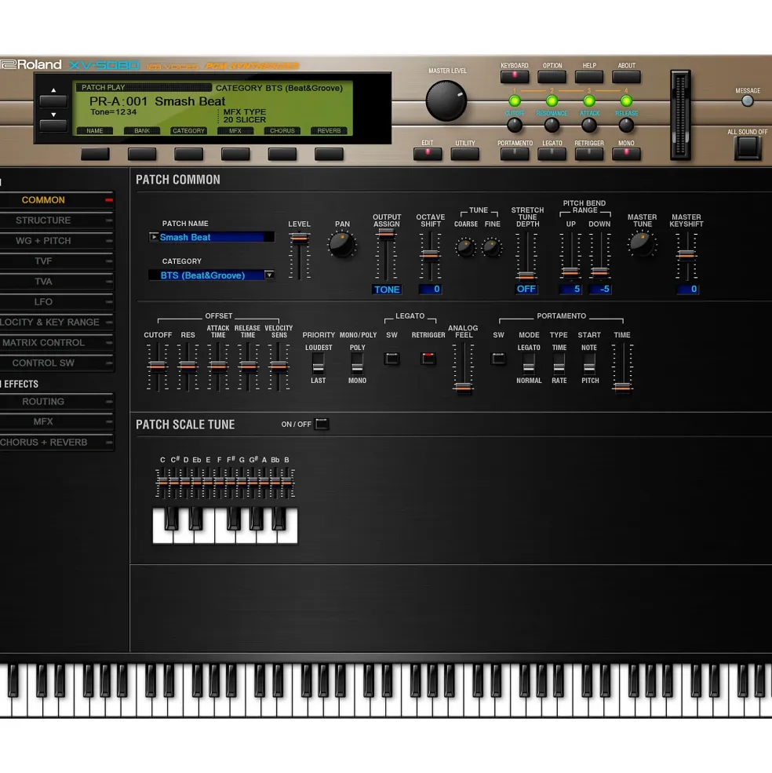772x773 pixels.
Task: Switch to the TVF tab
Action: click(x=56, y=261)
